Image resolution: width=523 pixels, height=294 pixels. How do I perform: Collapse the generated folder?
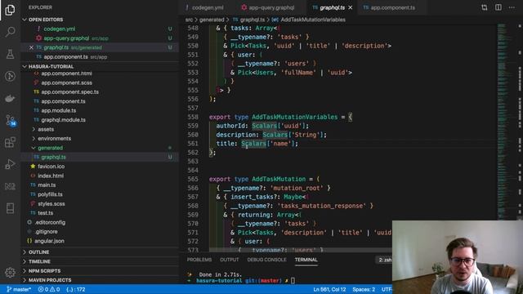pos(50,148)
